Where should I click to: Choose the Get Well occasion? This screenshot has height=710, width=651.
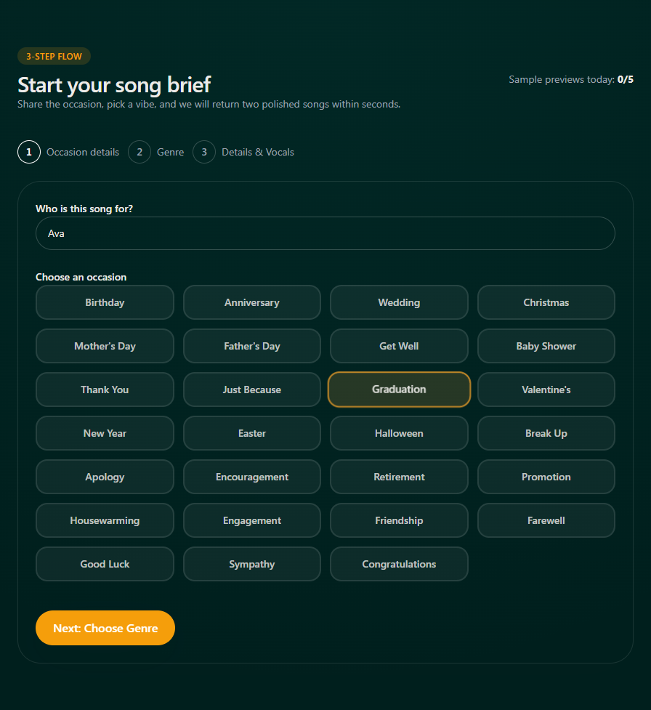point(399,346)
